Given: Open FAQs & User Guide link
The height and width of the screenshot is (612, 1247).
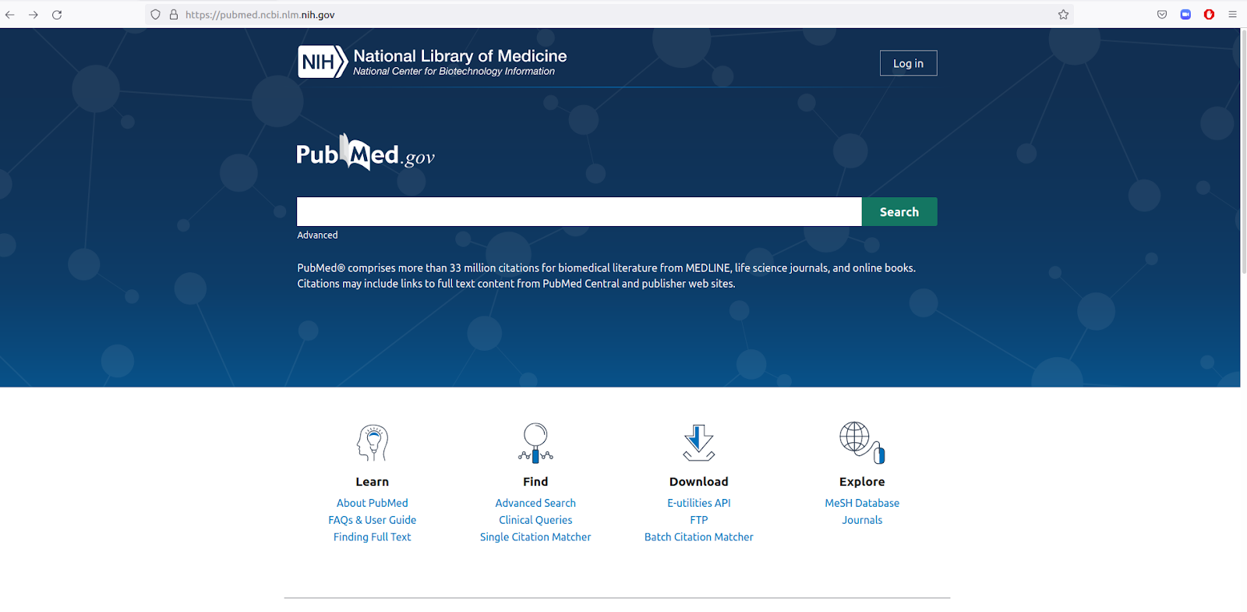Looking at the screenshot, I should 373,520.
